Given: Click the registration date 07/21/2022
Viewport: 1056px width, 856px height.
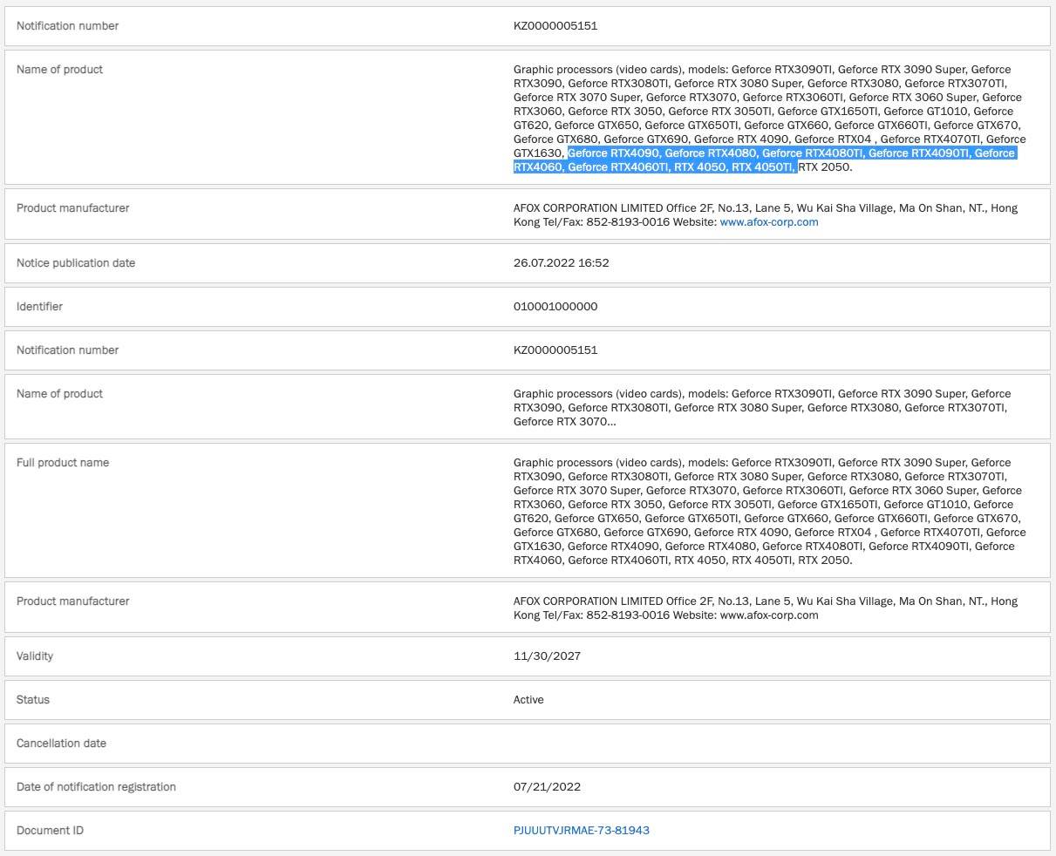Looking at the screenshot, I should [547, 787].
